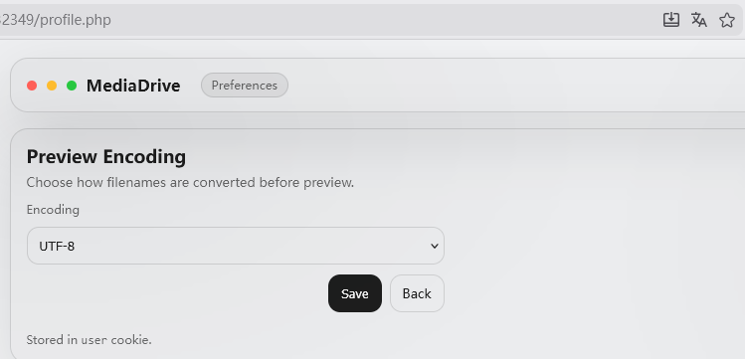Click the yellow dot in the header
This screenshot has height=359, width=745.
tap(52, 86)
